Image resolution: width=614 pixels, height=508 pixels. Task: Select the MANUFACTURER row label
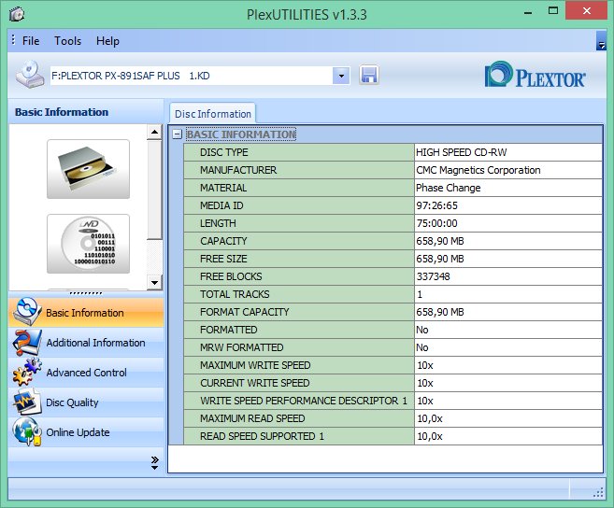coord(238,170)
